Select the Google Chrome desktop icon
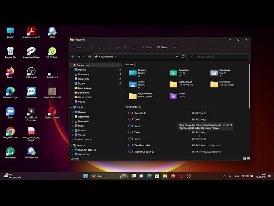274x206 pixels. point(10,133)
